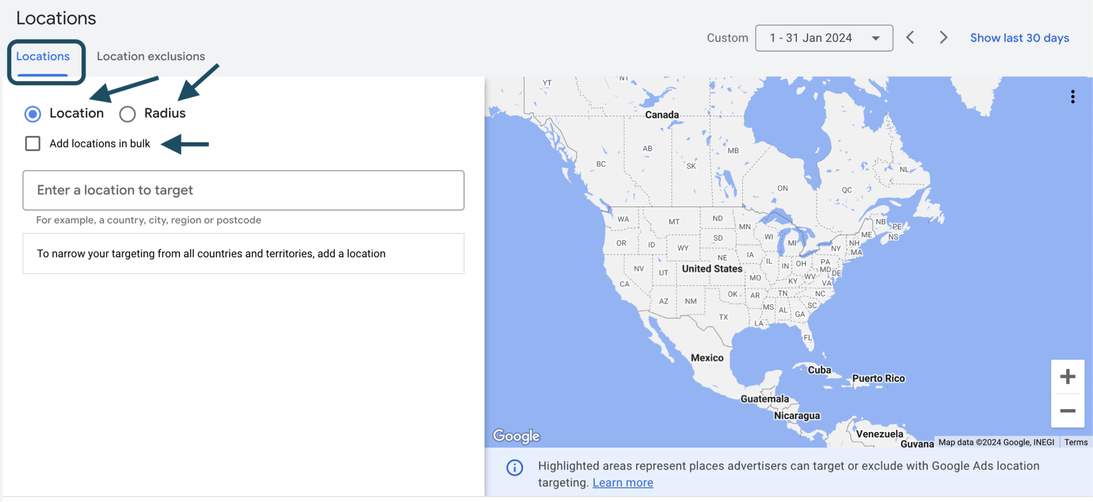Click the Custom date label
This screenshot has width=1093, height=502.
(727, 37)
